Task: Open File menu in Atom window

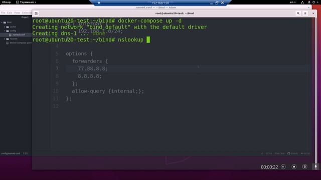Action: 3,12
